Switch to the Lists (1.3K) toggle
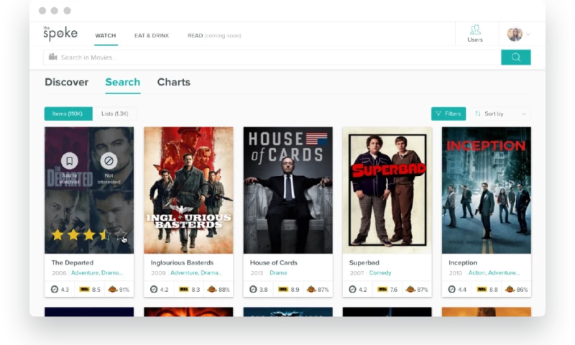Image resolution: width=575 pixels, height=345 pixels. (x=114, y=114)
